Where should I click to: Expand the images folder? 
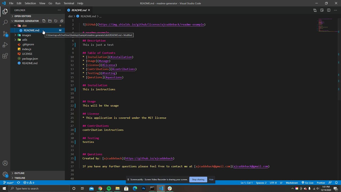click(x=26, y=35)
